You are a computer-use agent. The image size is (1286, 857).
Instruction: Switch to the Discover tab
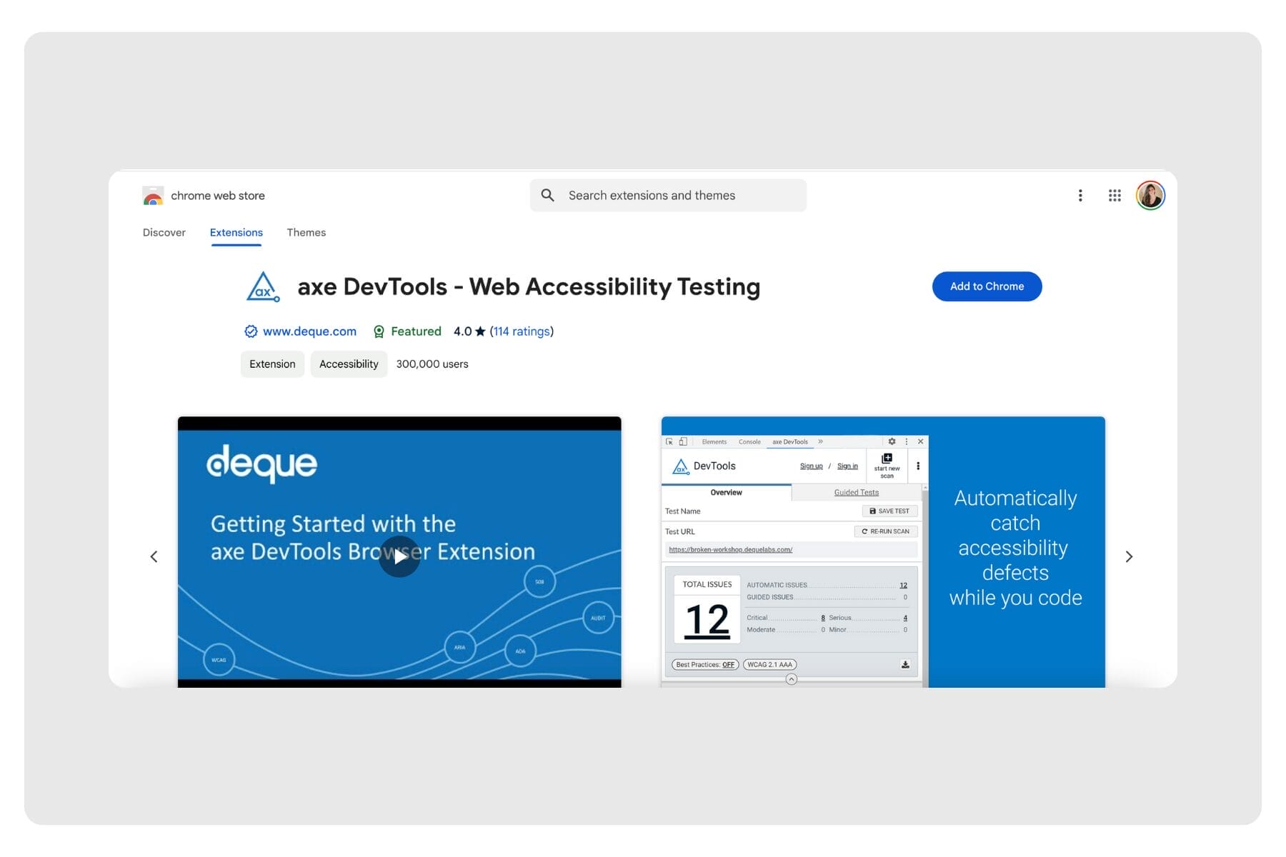[164, 233]
